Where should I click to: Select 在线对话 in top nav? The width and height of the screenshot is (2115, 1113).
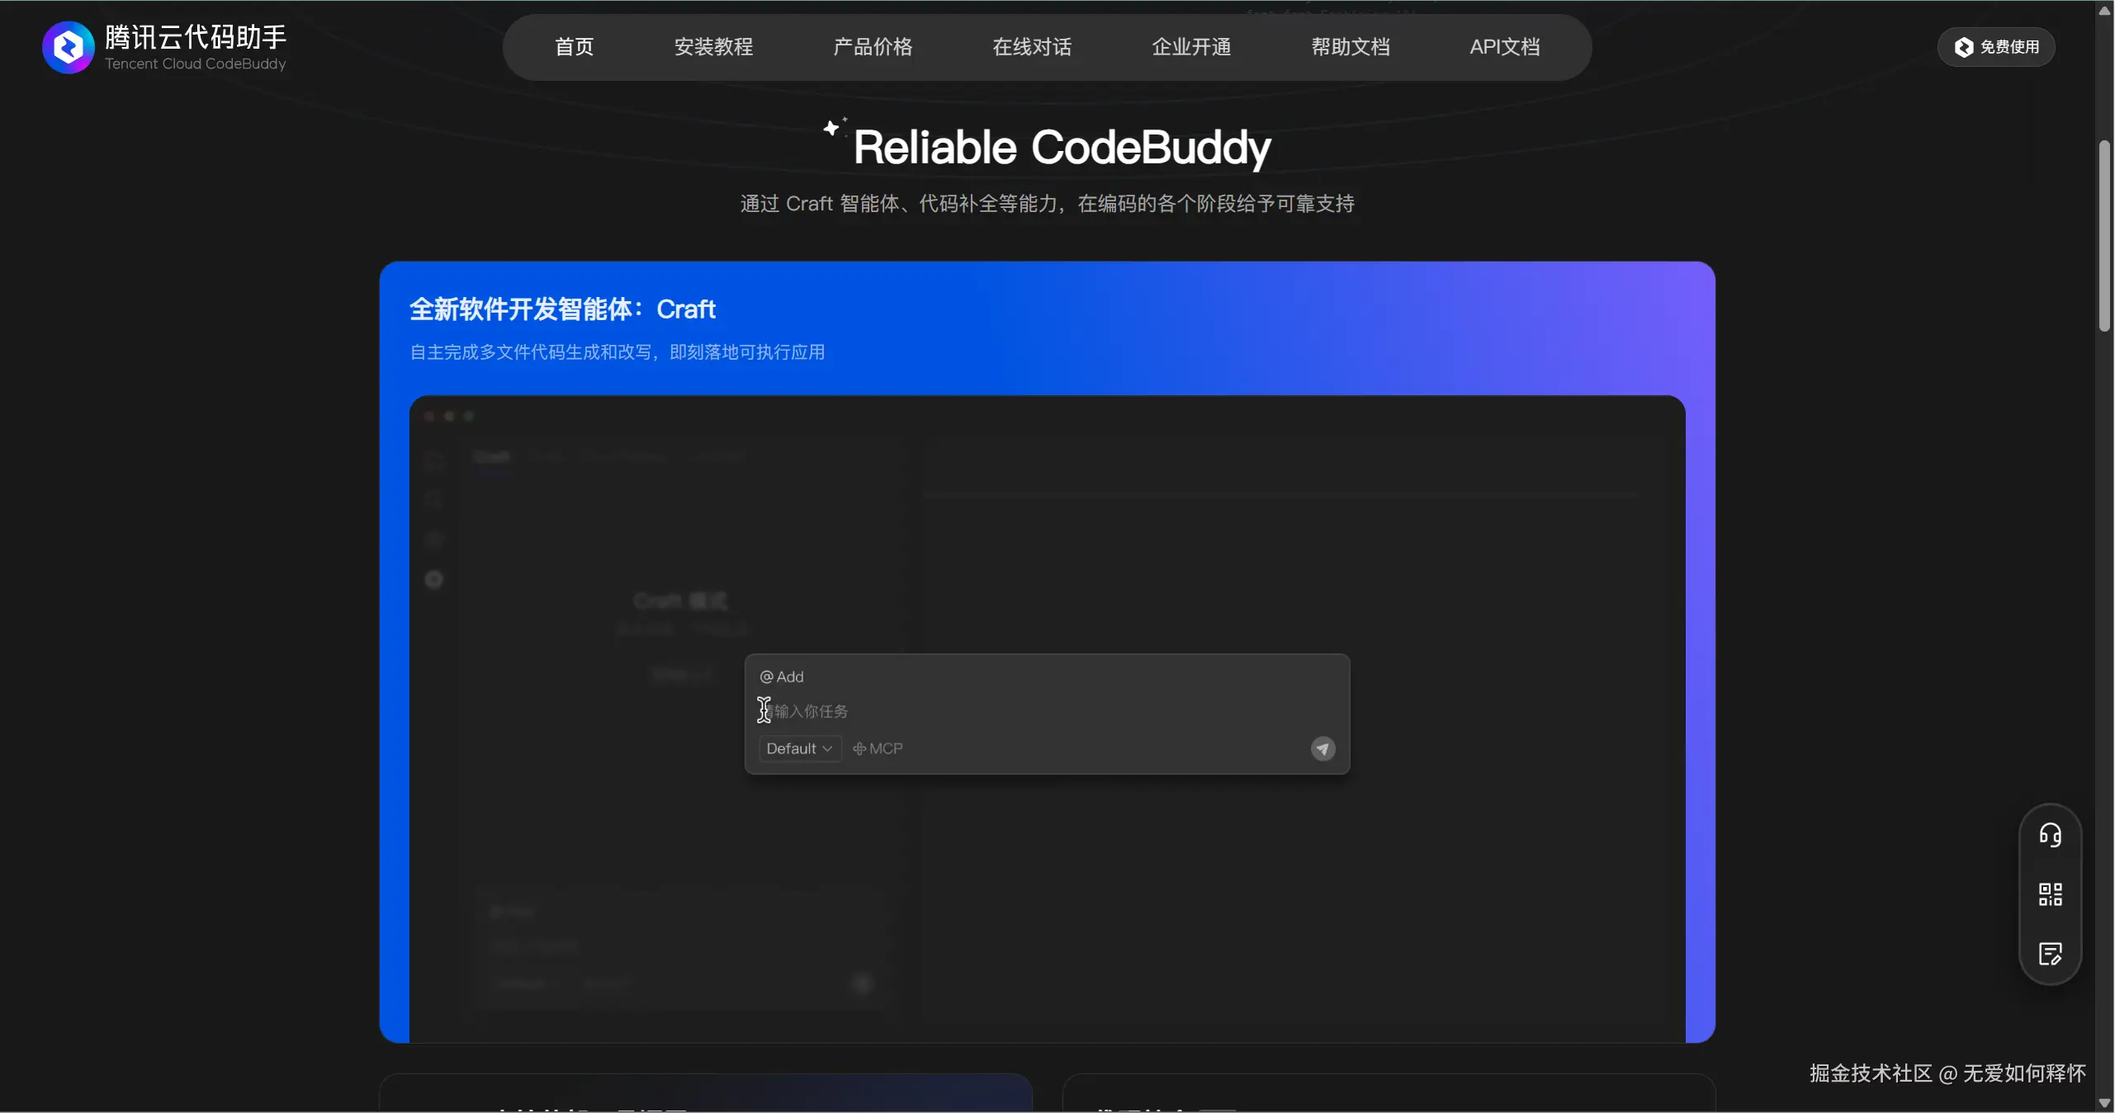1032,47
